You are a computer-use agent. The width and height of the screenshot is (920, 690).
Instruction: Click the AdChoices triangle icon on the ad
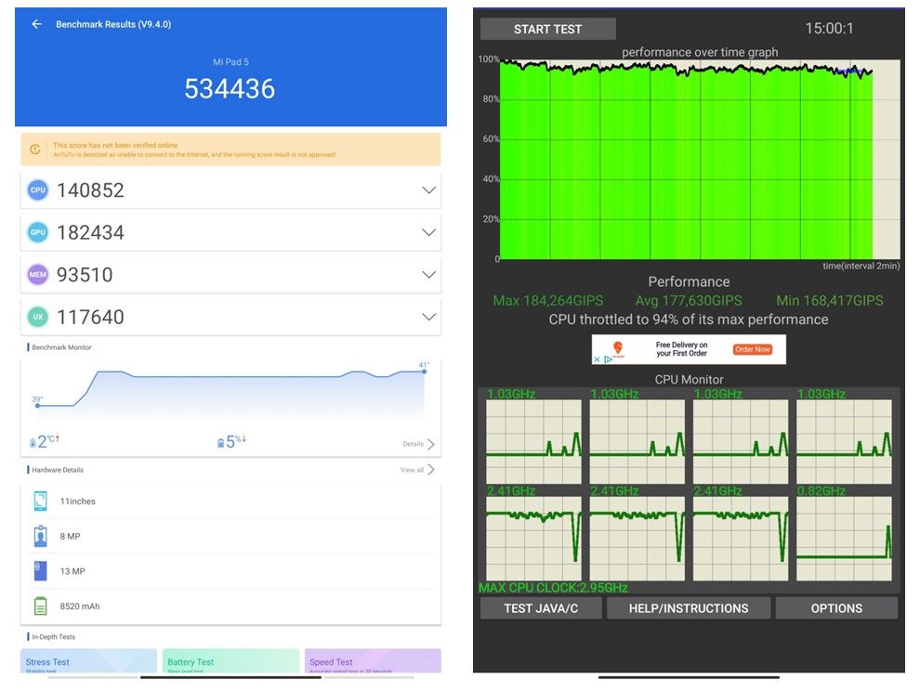(x=608, y=359)
